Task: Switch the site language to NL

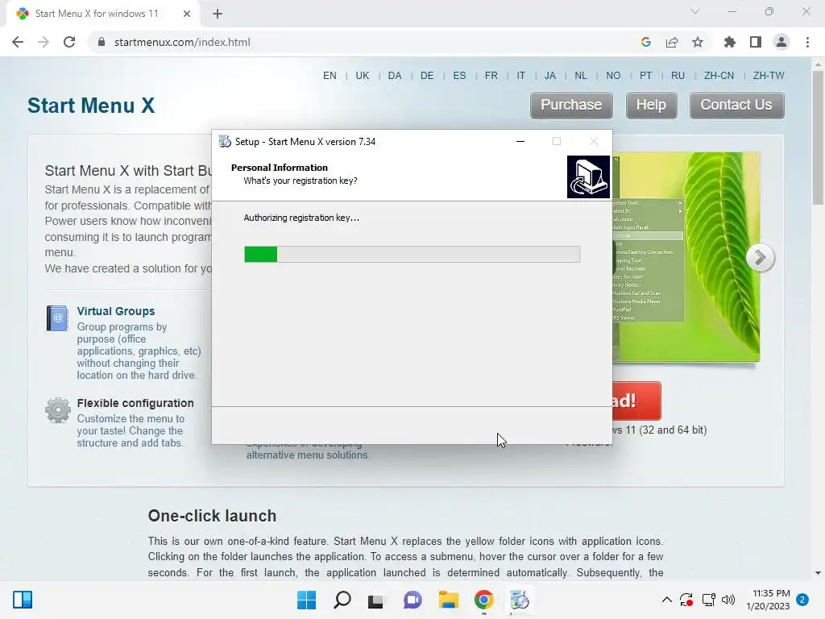Action: pyautogui.click(x=581, y=76)
